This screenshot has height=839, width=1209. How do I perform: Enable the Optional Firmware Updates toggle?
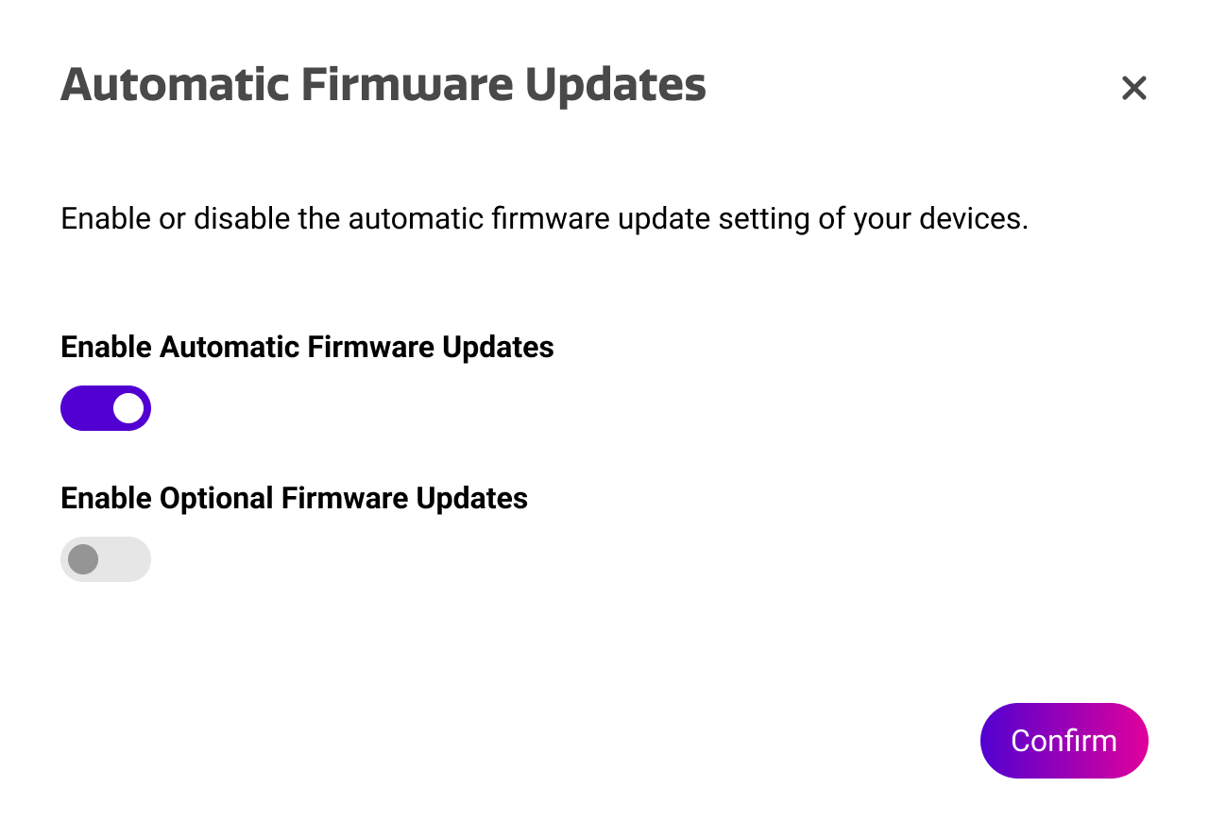(x=106, y=559)
